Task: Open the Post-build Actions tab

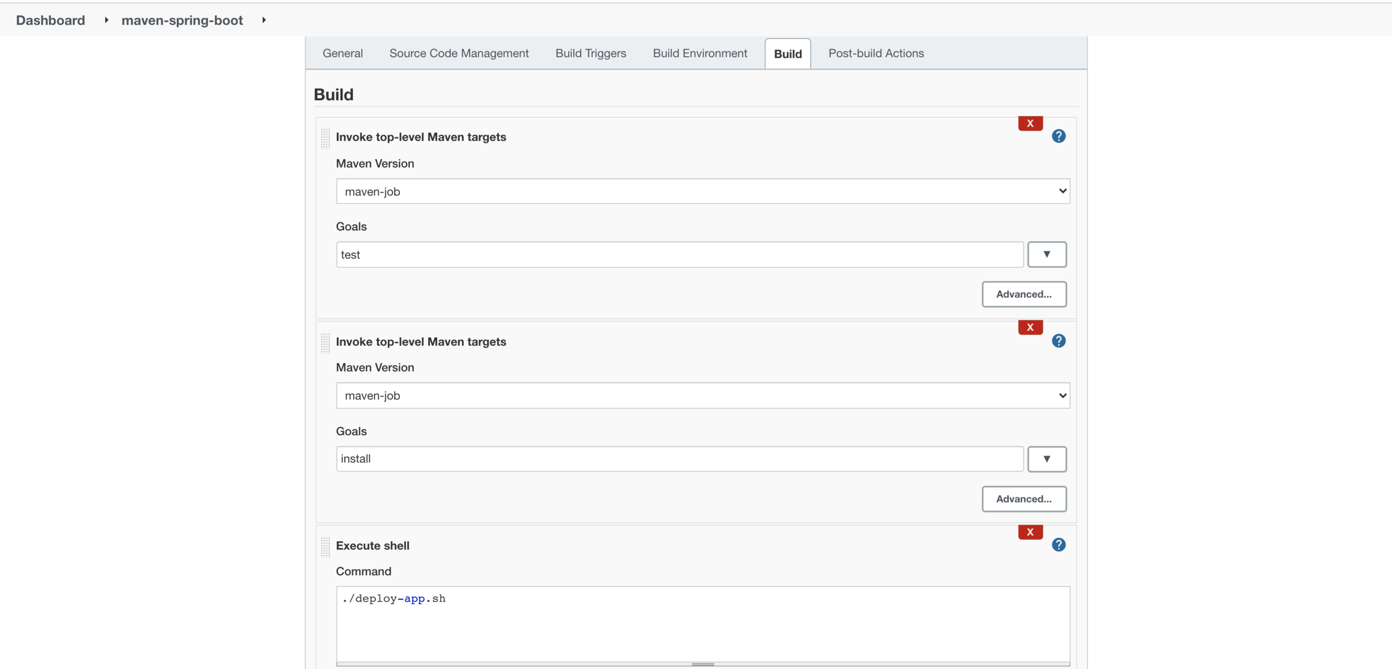Action: click(875, 53)
